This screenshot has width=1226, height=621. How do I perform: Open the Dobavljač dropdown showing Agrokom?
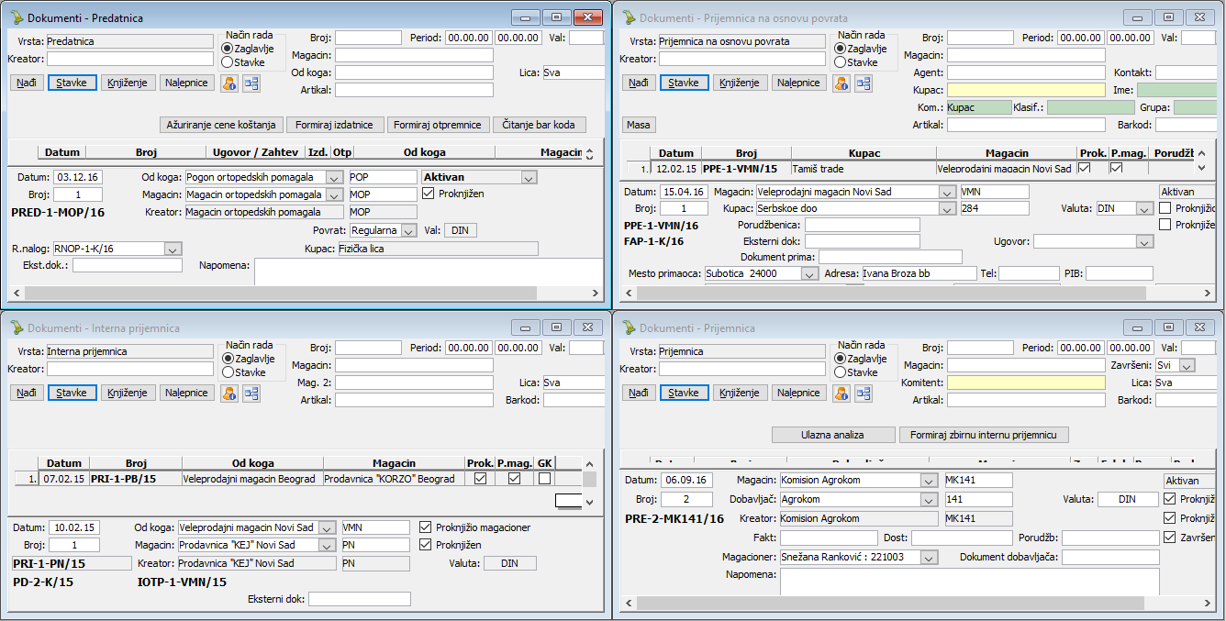point(929,499)
